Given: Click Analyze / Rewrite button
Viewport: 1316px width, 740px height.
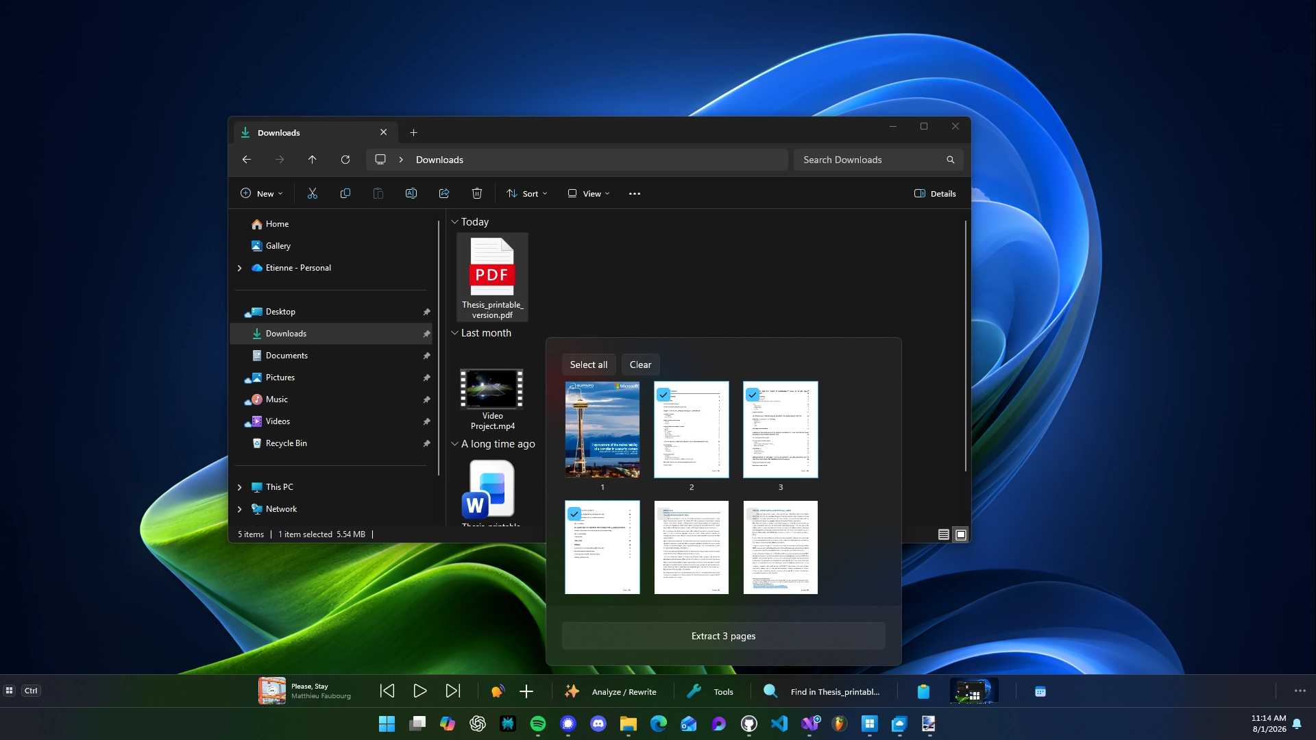Looking at the screenshot, I should (609, 692).
